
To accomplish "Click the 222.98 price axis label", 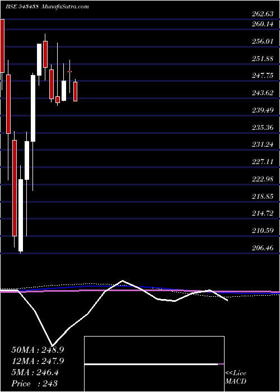I will coord(263,179).
